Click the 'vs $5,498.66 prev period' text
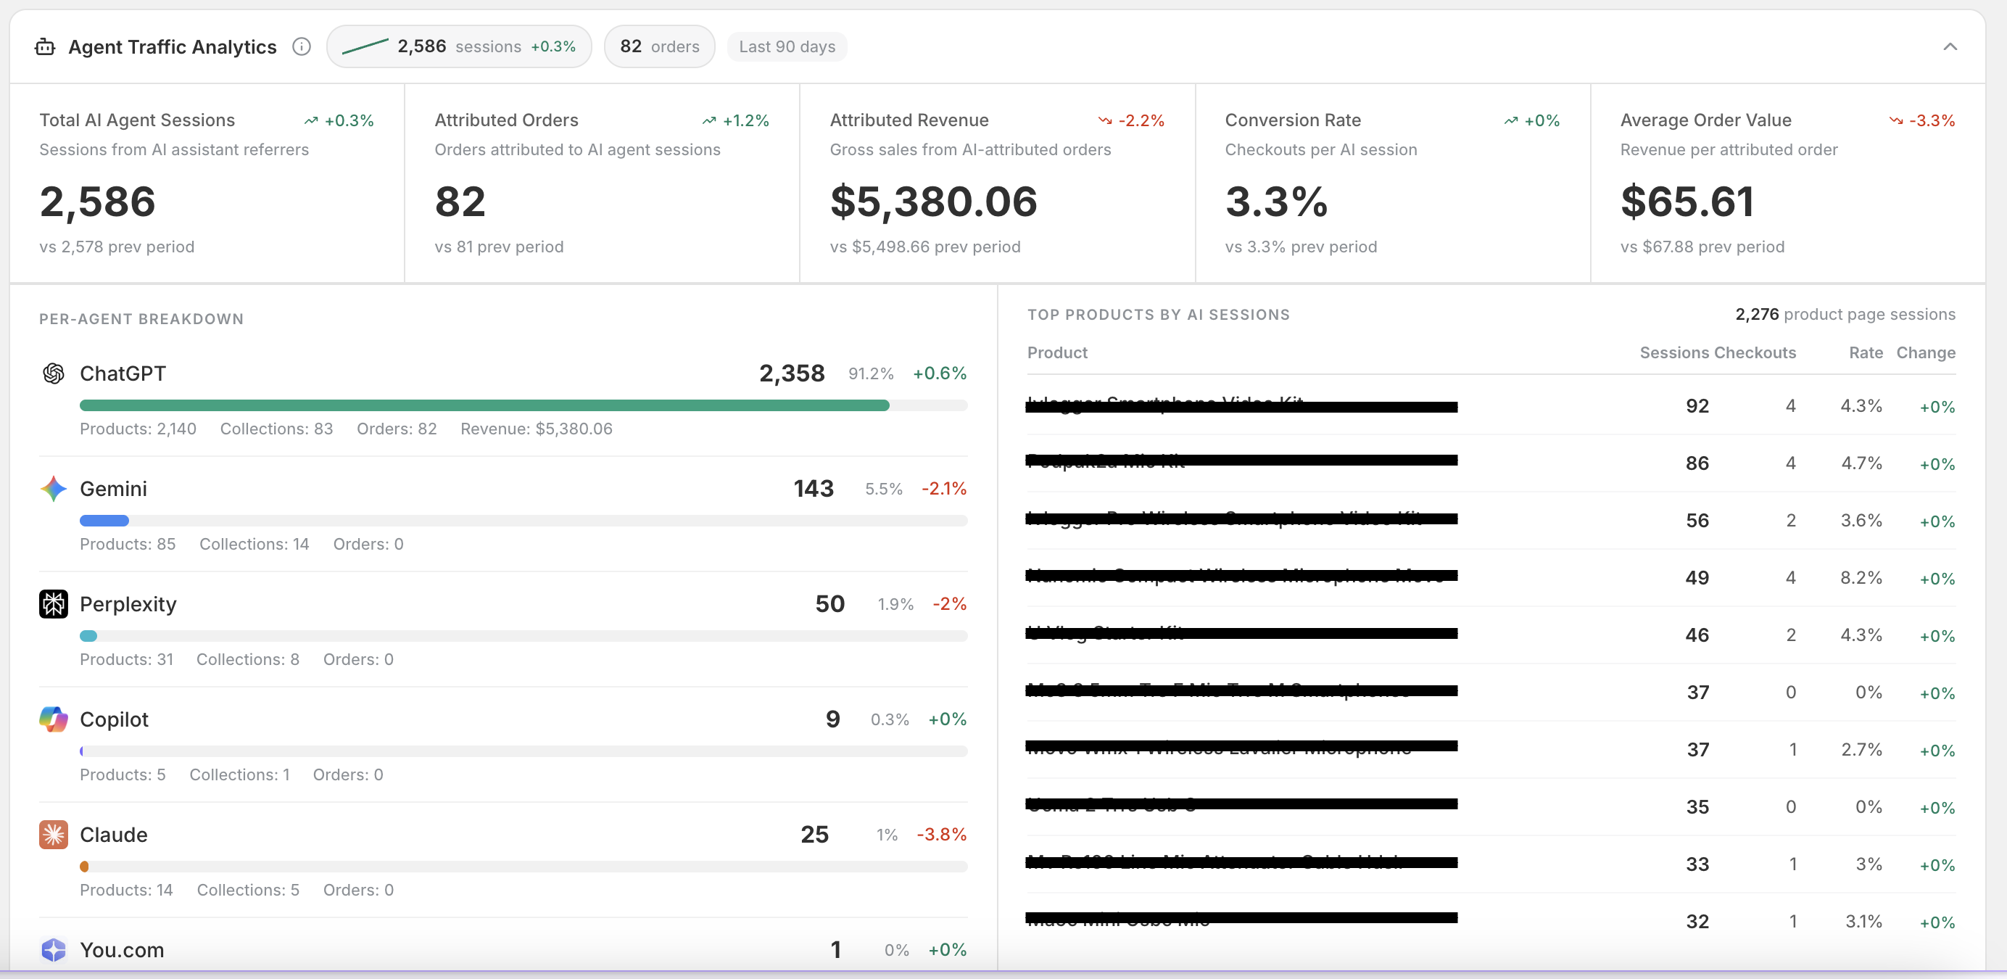 tap(924, 247)
